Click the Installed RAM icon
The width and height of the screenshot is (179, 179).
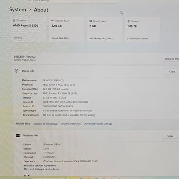point(52,21)
